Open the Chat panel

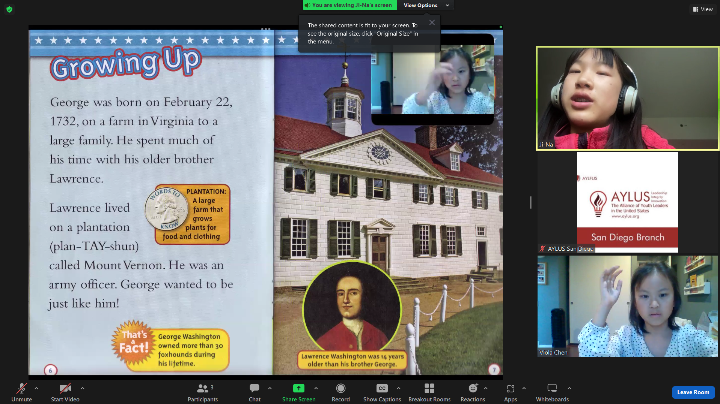pyautogui.click(x=255, y=392)
